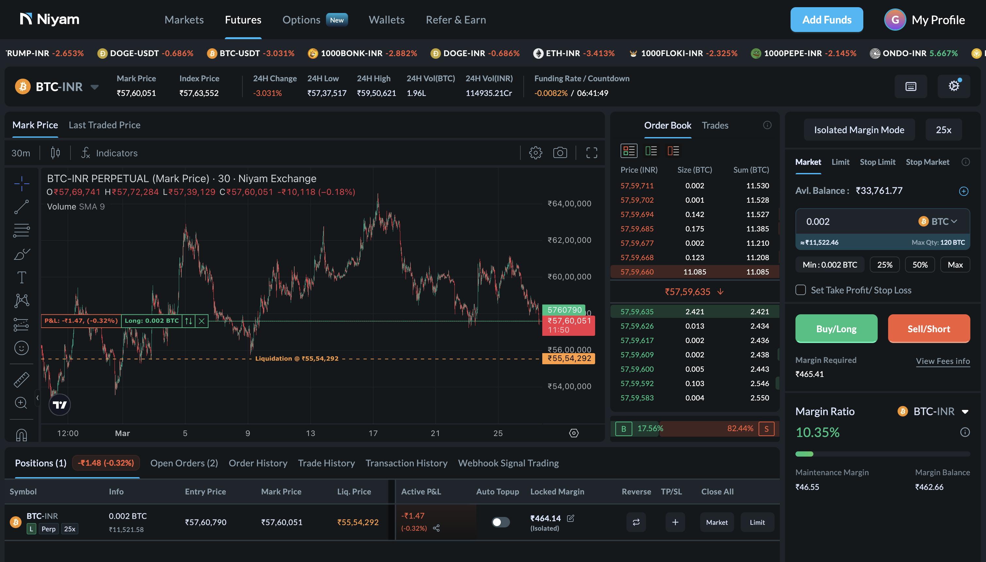
Task: Select the trend line drawing tool
Action: coord(22,207)
